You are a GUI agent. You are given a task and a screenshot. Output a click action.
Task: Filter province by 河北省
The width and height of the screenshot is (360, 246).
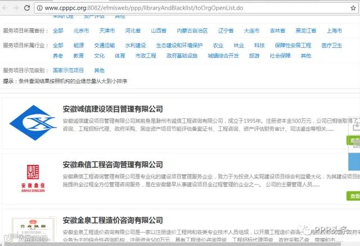point(133,30)
